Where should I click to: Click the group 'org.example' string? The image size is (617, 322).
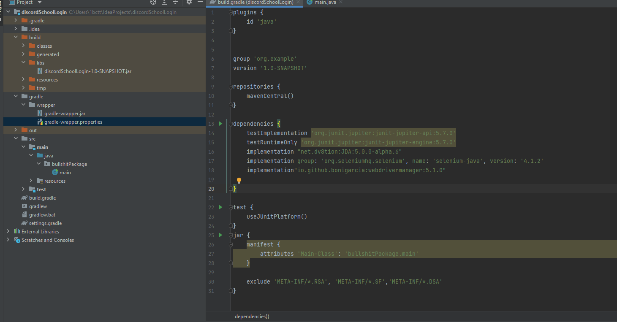click(275, 59)
